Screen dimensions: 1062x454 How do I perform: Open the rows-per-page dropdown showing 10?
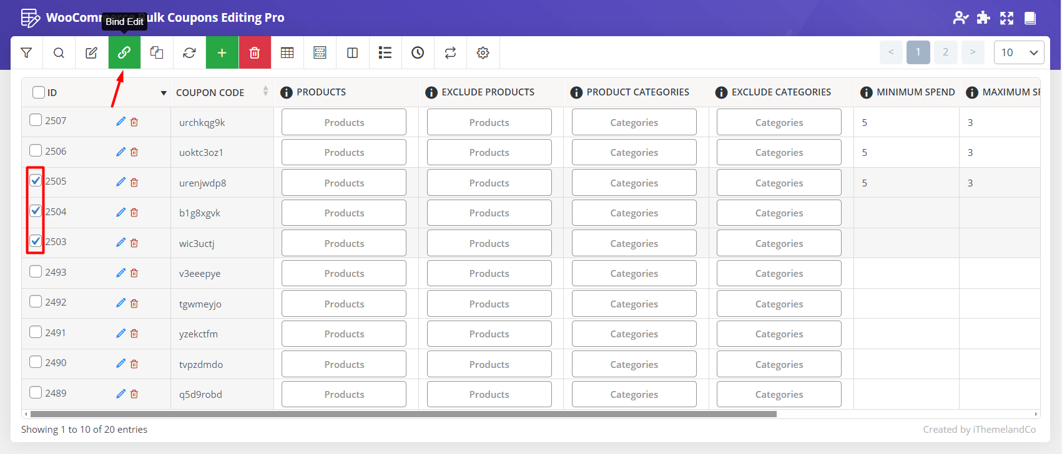[x=1018, y=52]
